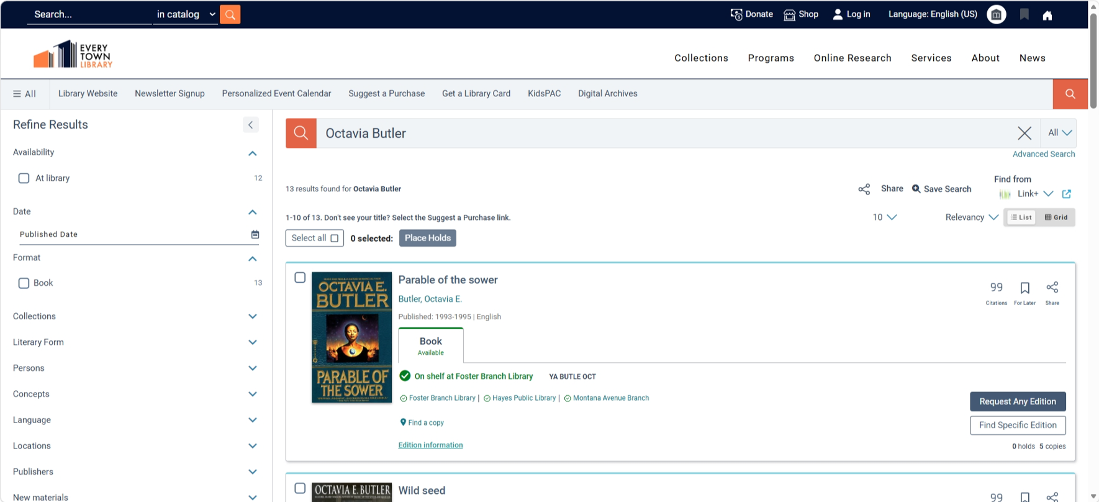The image size is (1099, 502).
Task: Open the Link+ Find from dropdown
Action: click(x=1035, y=194)
